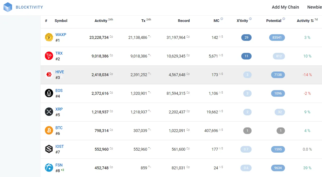Screen dimensions: 322x177
Task: Click the # rank column header
Action: coord(46,21)
